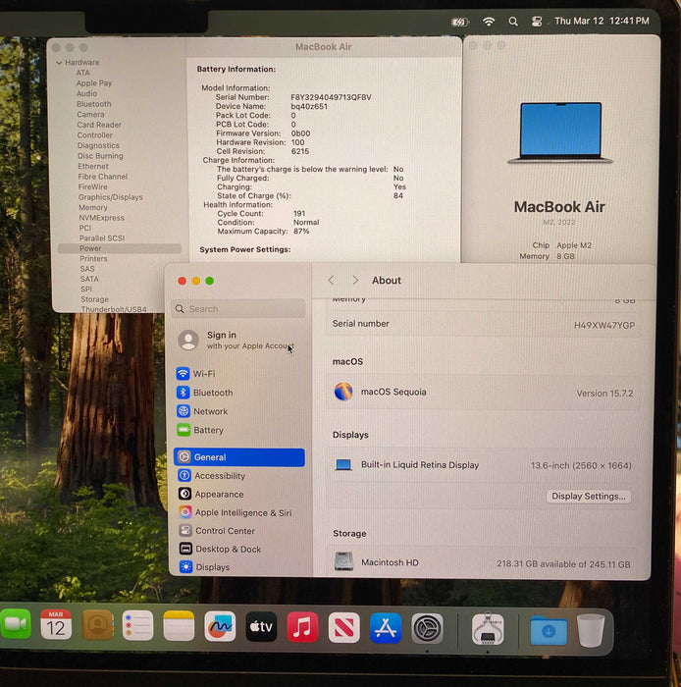This screenshot has width=681, height=687.
Task: Collapse the Hardware tree in System Information
Action: [x=59, y=63]
